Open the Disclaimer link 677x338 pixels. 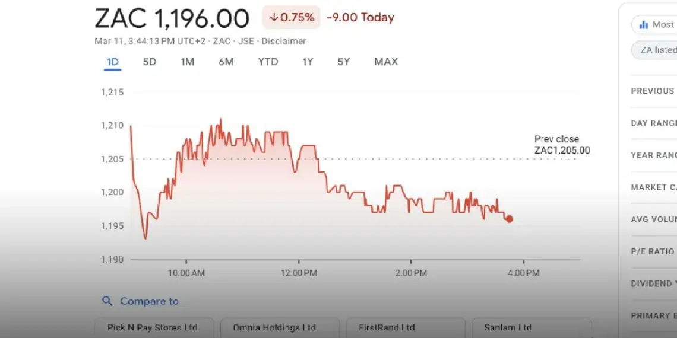point(284,42)
